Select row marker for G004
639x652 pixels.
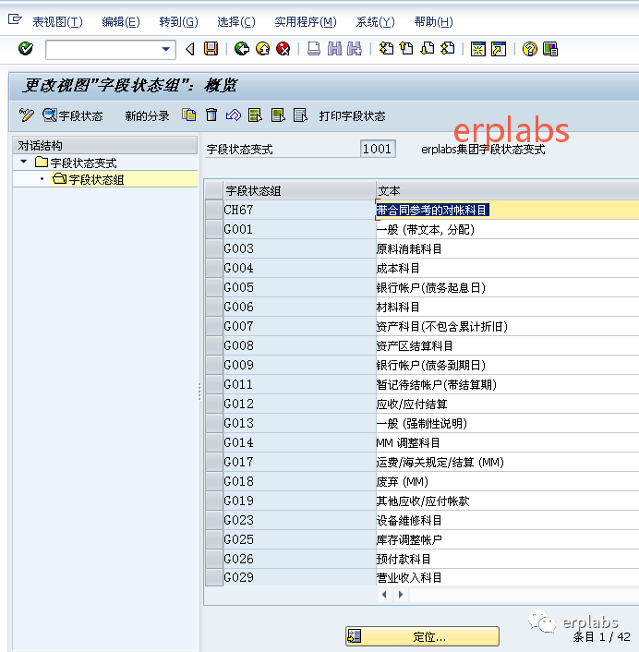(214, 268)
